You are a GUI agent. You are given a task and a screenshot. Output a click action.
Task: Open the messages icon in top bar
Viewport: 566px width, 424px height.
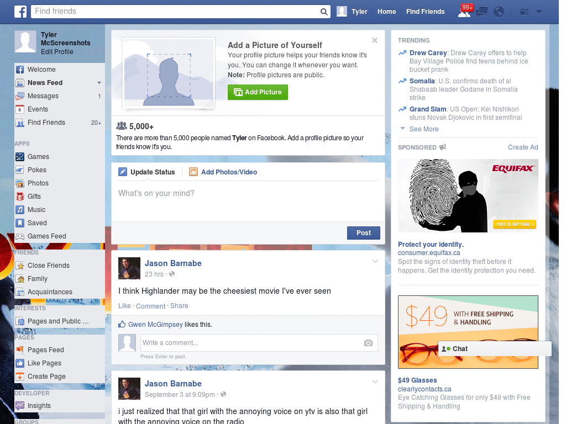click(481, 12)
